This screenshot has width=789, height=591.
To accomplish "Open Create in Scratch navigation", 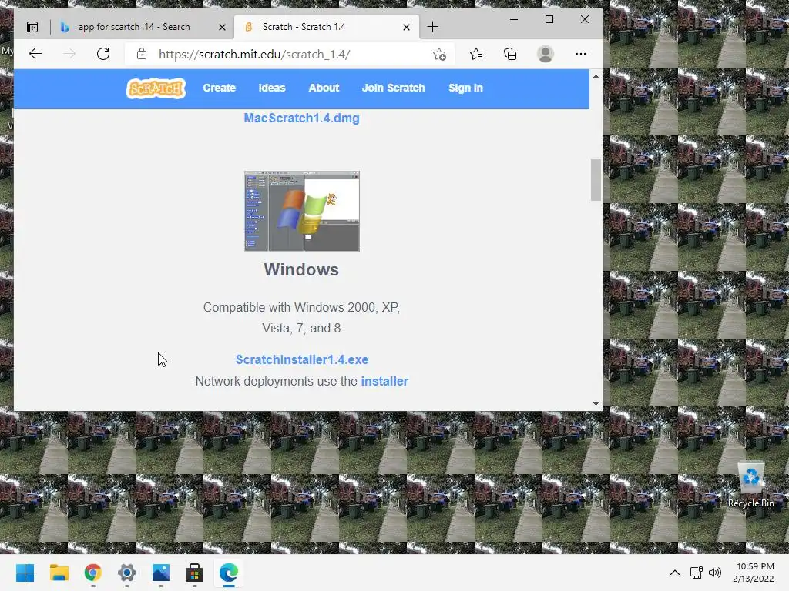I will click(220, 88).
